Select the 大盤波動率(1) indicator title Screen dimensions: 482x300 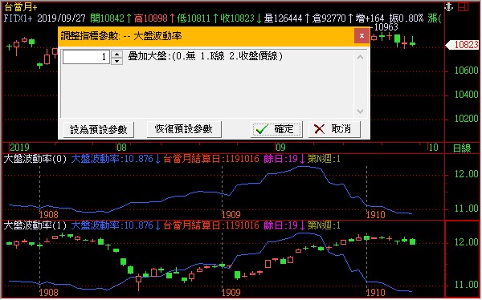pyautogui.click(x=35, y=225)
